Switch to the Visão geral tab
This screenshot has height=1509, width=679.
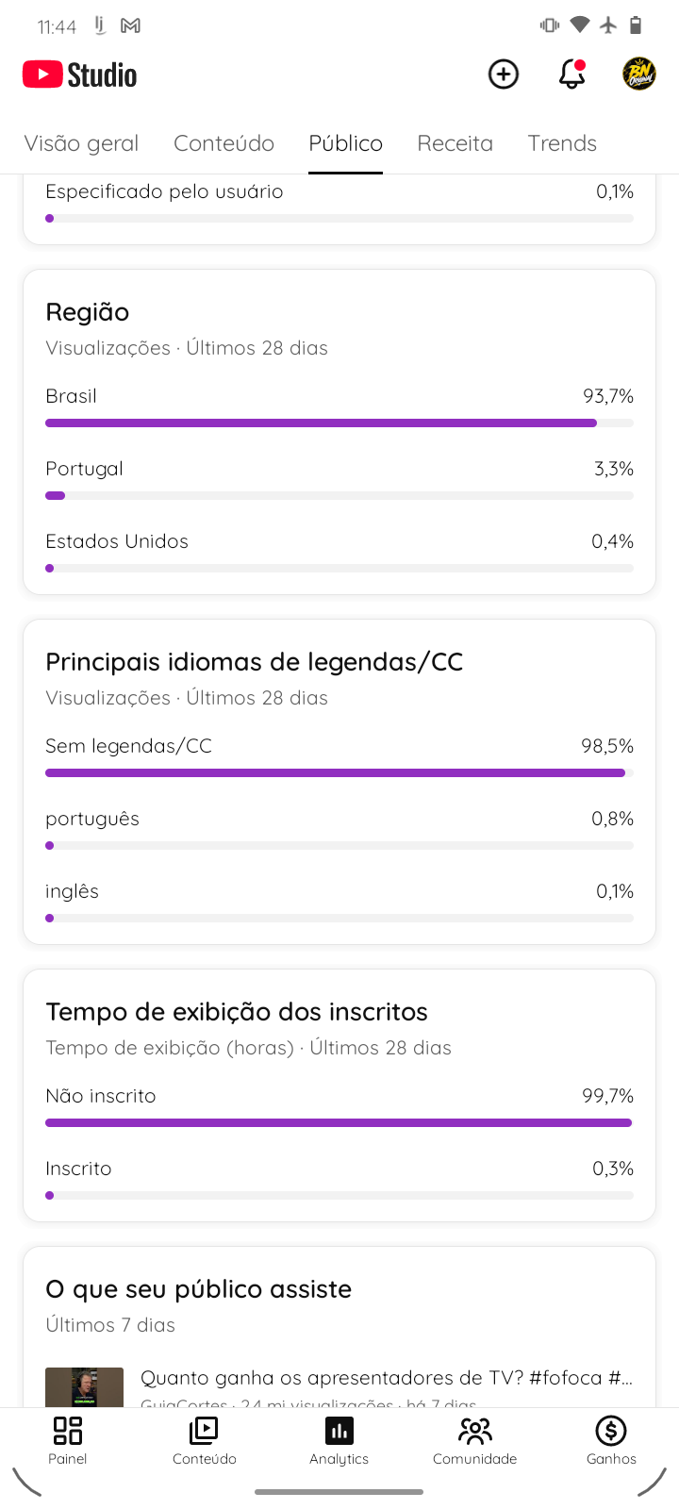pyautogui.click(x=82, y=143)
